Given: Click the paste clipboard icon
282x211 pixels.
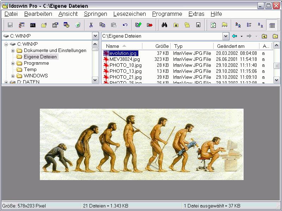Looking at the screenshot, I should tap(114, 25).
